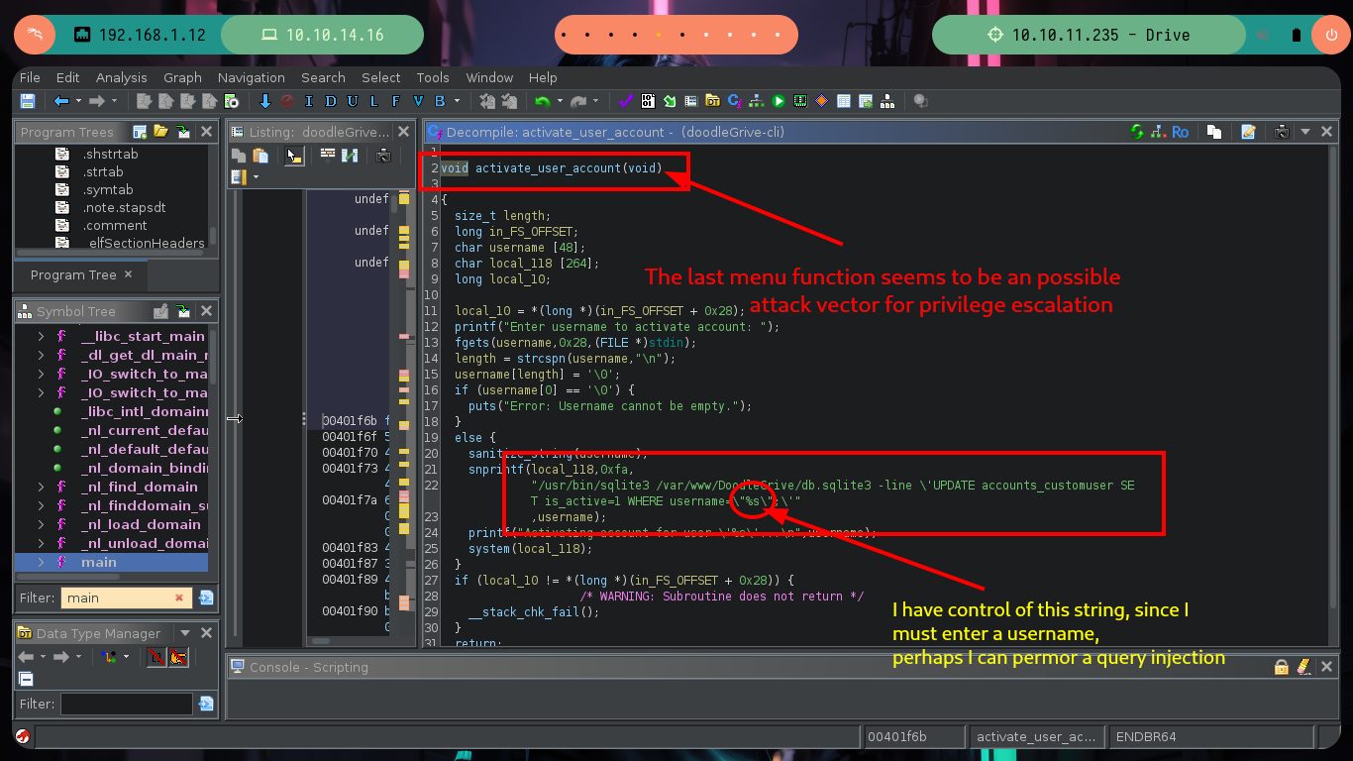Screen dimensions: 1353x761
Task: Open the Undo history dropdown arrow
Action: click(x=560, y=101)
